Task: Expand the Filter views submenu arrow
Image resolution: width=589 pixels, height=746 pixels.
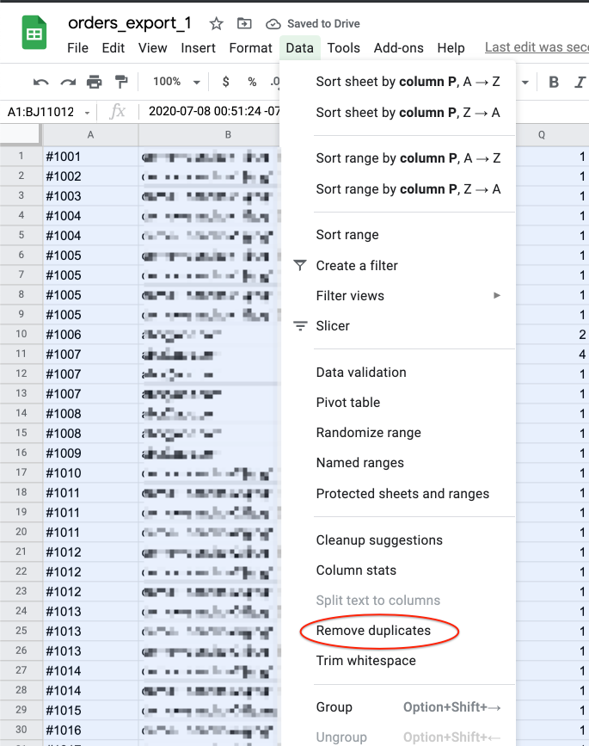Action: pos(497,295)
